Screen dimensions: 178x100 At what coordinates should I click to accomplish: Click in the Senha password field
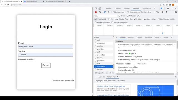coord(46,55)
